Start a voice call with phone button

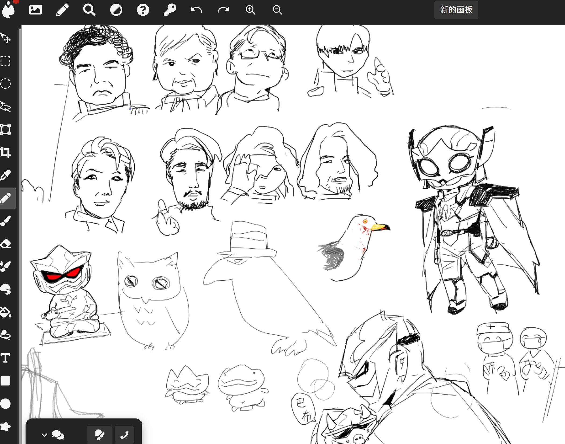click(124, 435)
